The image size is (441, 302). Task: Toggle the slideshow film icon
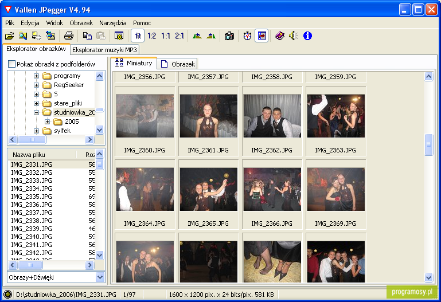pyautogui.click(x=262, y=36)
